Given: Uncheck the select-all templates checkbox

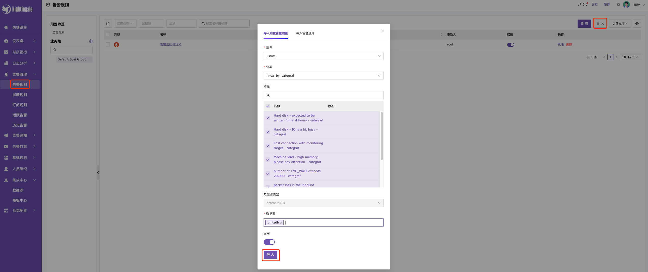Looking at the screenshot, I should (268, 106).
